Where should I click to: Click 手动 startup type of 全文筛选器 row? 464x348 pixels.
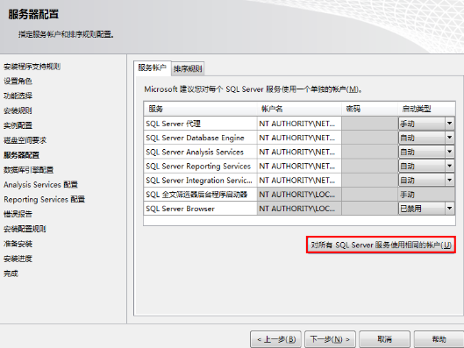[x=426, y=195]
